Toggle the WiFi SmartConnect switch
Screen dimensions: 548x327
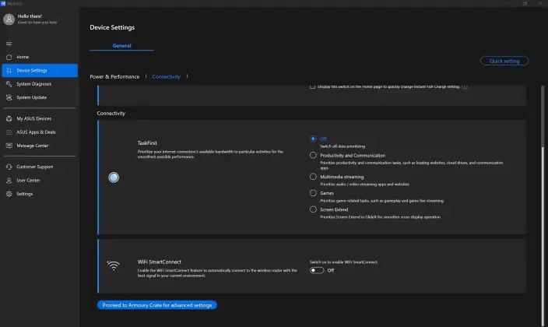tap(317, 270)
